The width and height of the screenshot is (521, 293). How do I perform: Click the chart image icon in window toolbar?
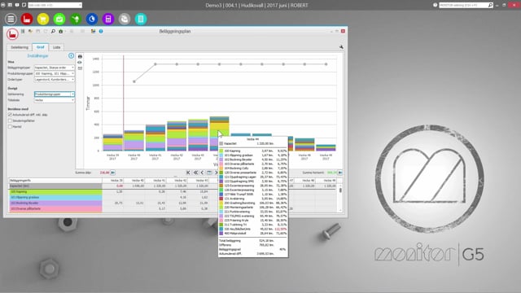[94, 31]
